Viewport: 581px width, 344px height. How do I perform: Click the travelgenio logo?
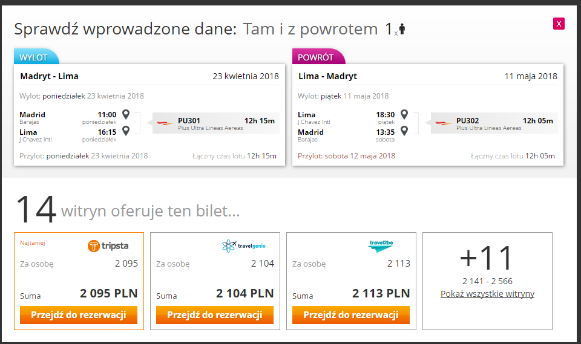pyautogui.click(x=243, y=245)
